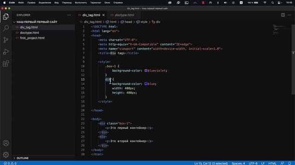The image size is (295, 165).
Task: Open the Переход menu
Action: tap(67, 3)
